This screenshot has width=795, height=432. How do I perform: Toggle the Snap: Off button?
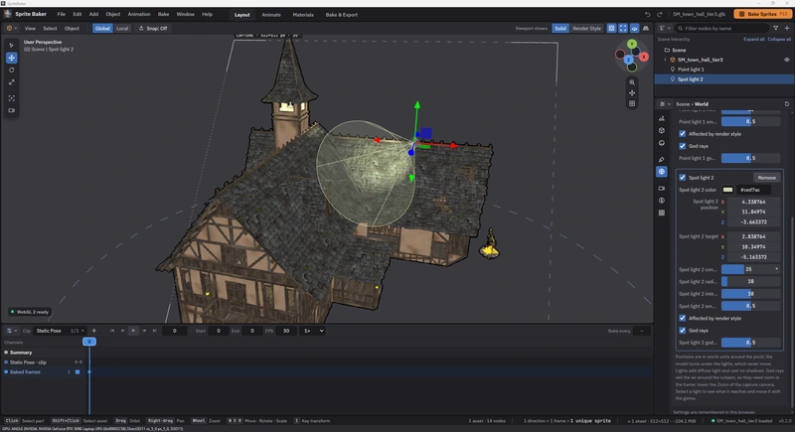tap(154, 29)
